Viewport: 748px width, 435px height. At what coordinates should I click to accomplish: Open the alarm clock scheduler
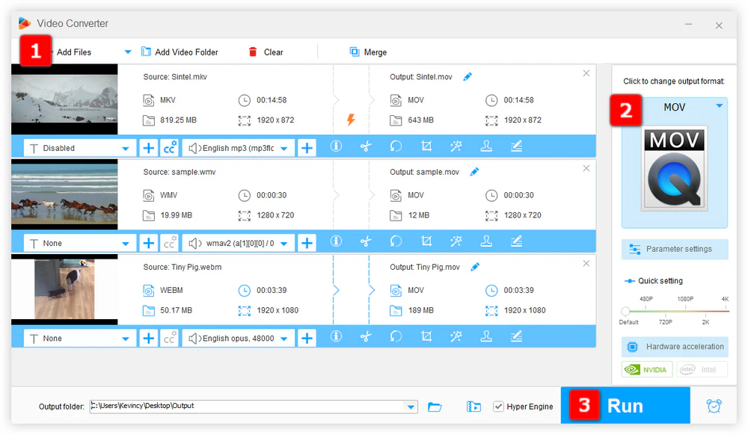pos(714,406)
